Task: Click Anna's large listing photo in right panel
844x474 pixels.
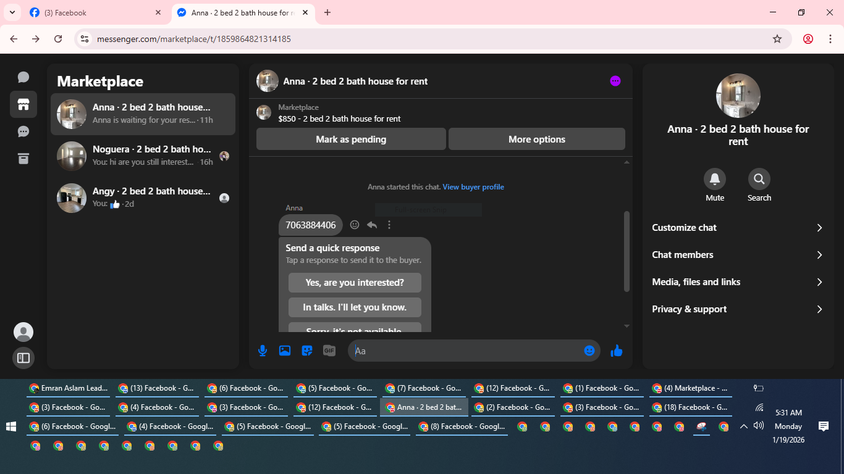Action: click(x=738, y=96)
